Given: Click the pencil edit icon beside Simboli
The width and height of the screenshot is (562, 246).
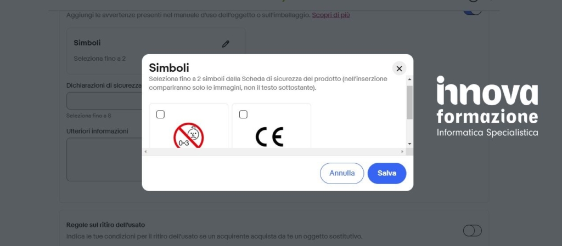Looking at the screenshot, I should tap(226, 44).
